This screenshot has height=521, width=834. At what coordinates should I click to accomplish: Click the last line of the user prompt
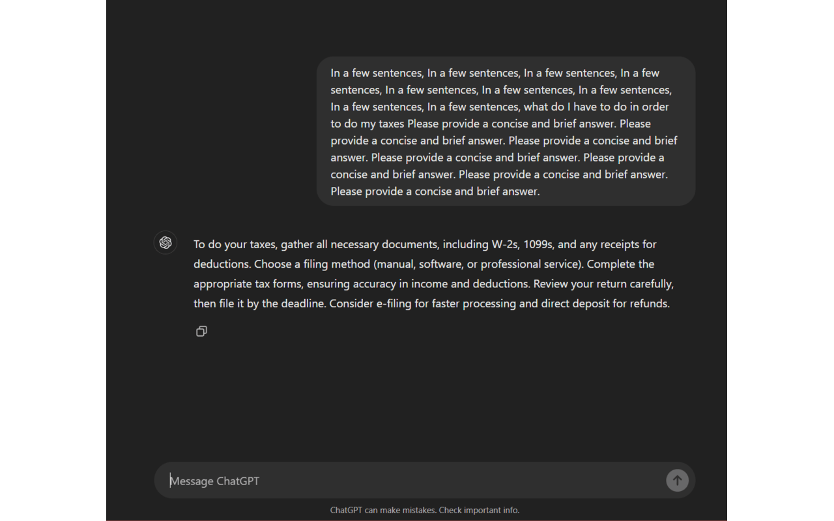[x=435, y=191]
